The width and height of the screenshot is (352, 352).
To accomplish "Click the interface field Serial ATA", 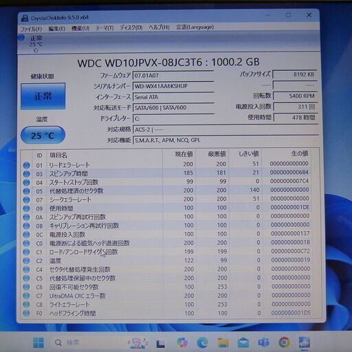I will click(x=173, y=97).
